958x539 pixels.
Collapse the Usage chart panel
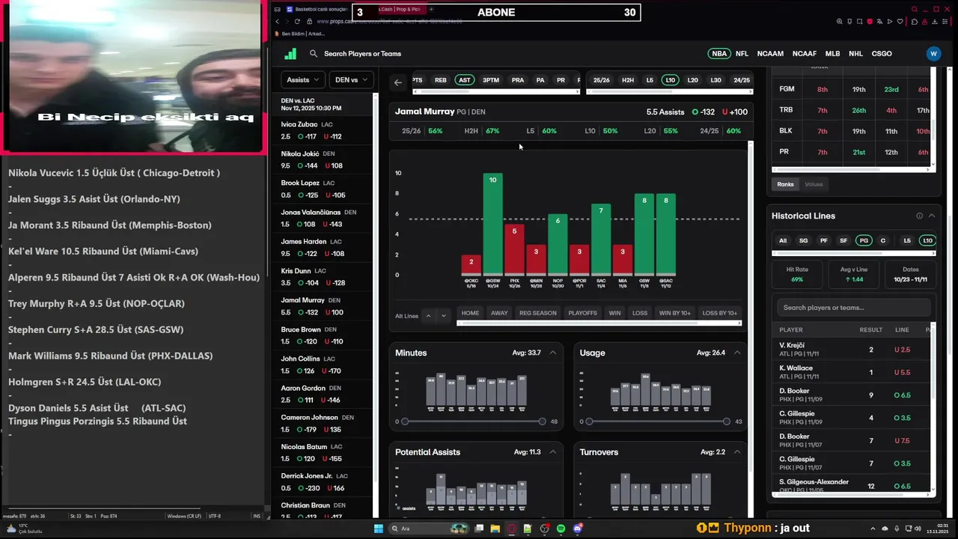click(737, 353)
